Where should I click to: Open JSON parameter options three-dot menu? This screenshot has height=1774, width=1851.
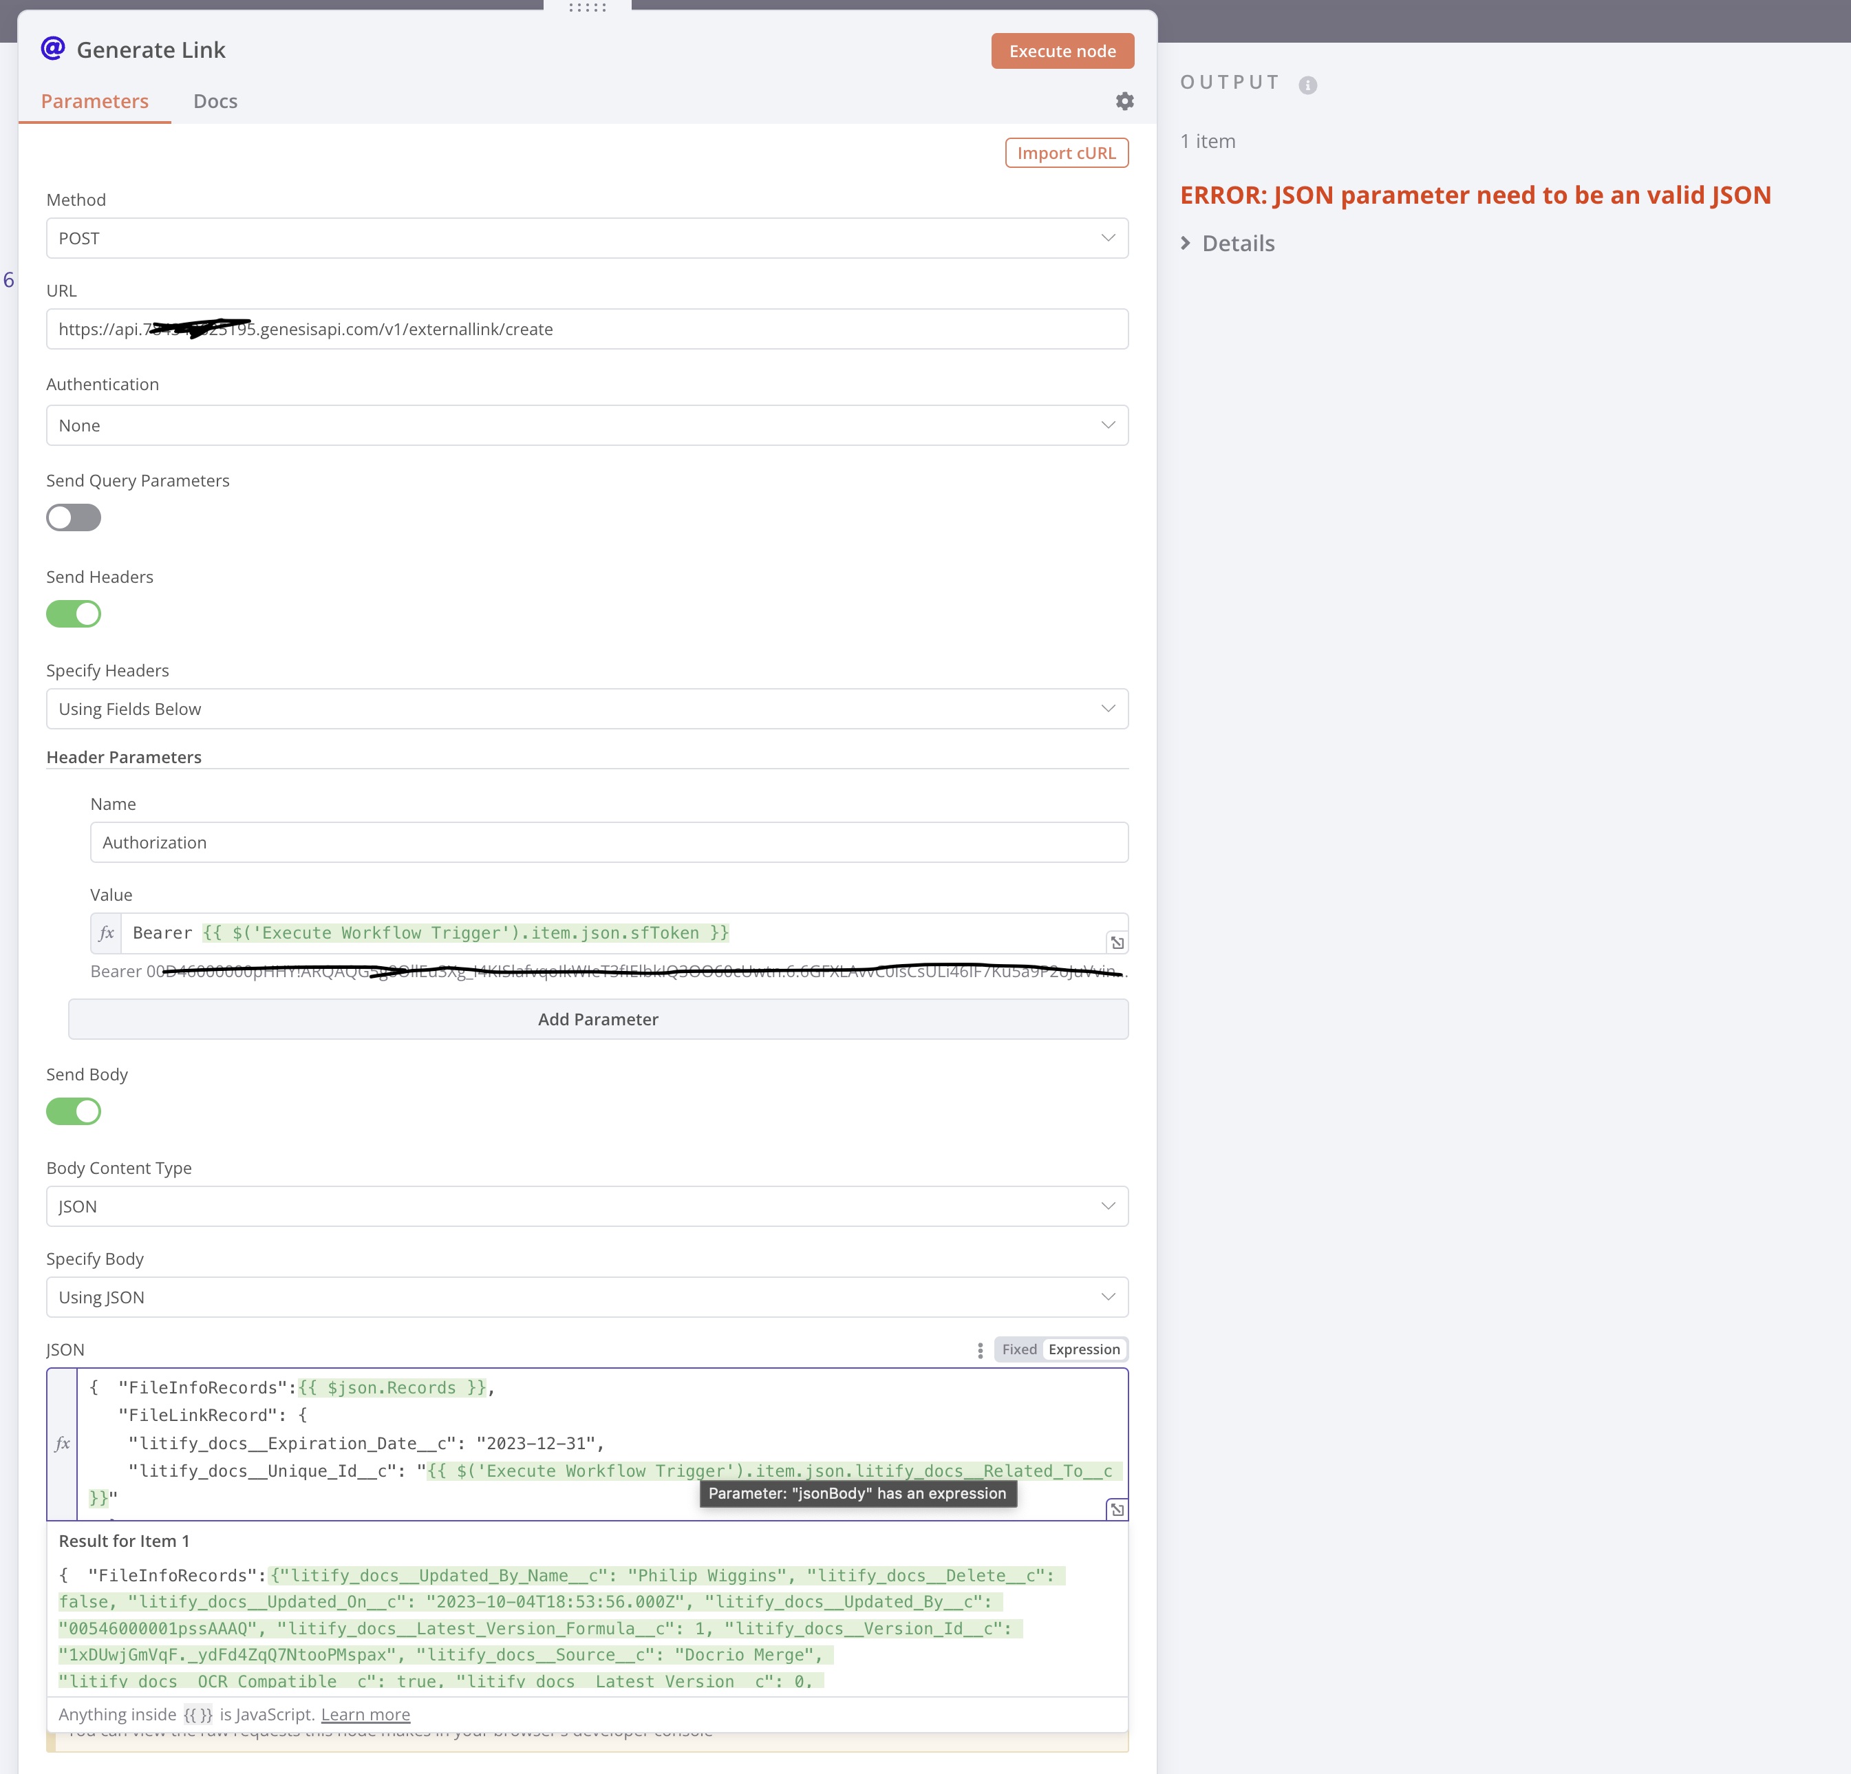[979, 1350]
